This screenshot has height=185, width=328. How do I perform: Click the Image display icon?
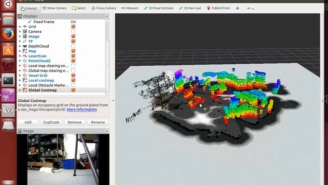[25, 36]
